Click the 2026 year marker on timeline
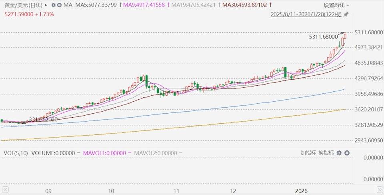The image size is (384, 195). point(301,191)
